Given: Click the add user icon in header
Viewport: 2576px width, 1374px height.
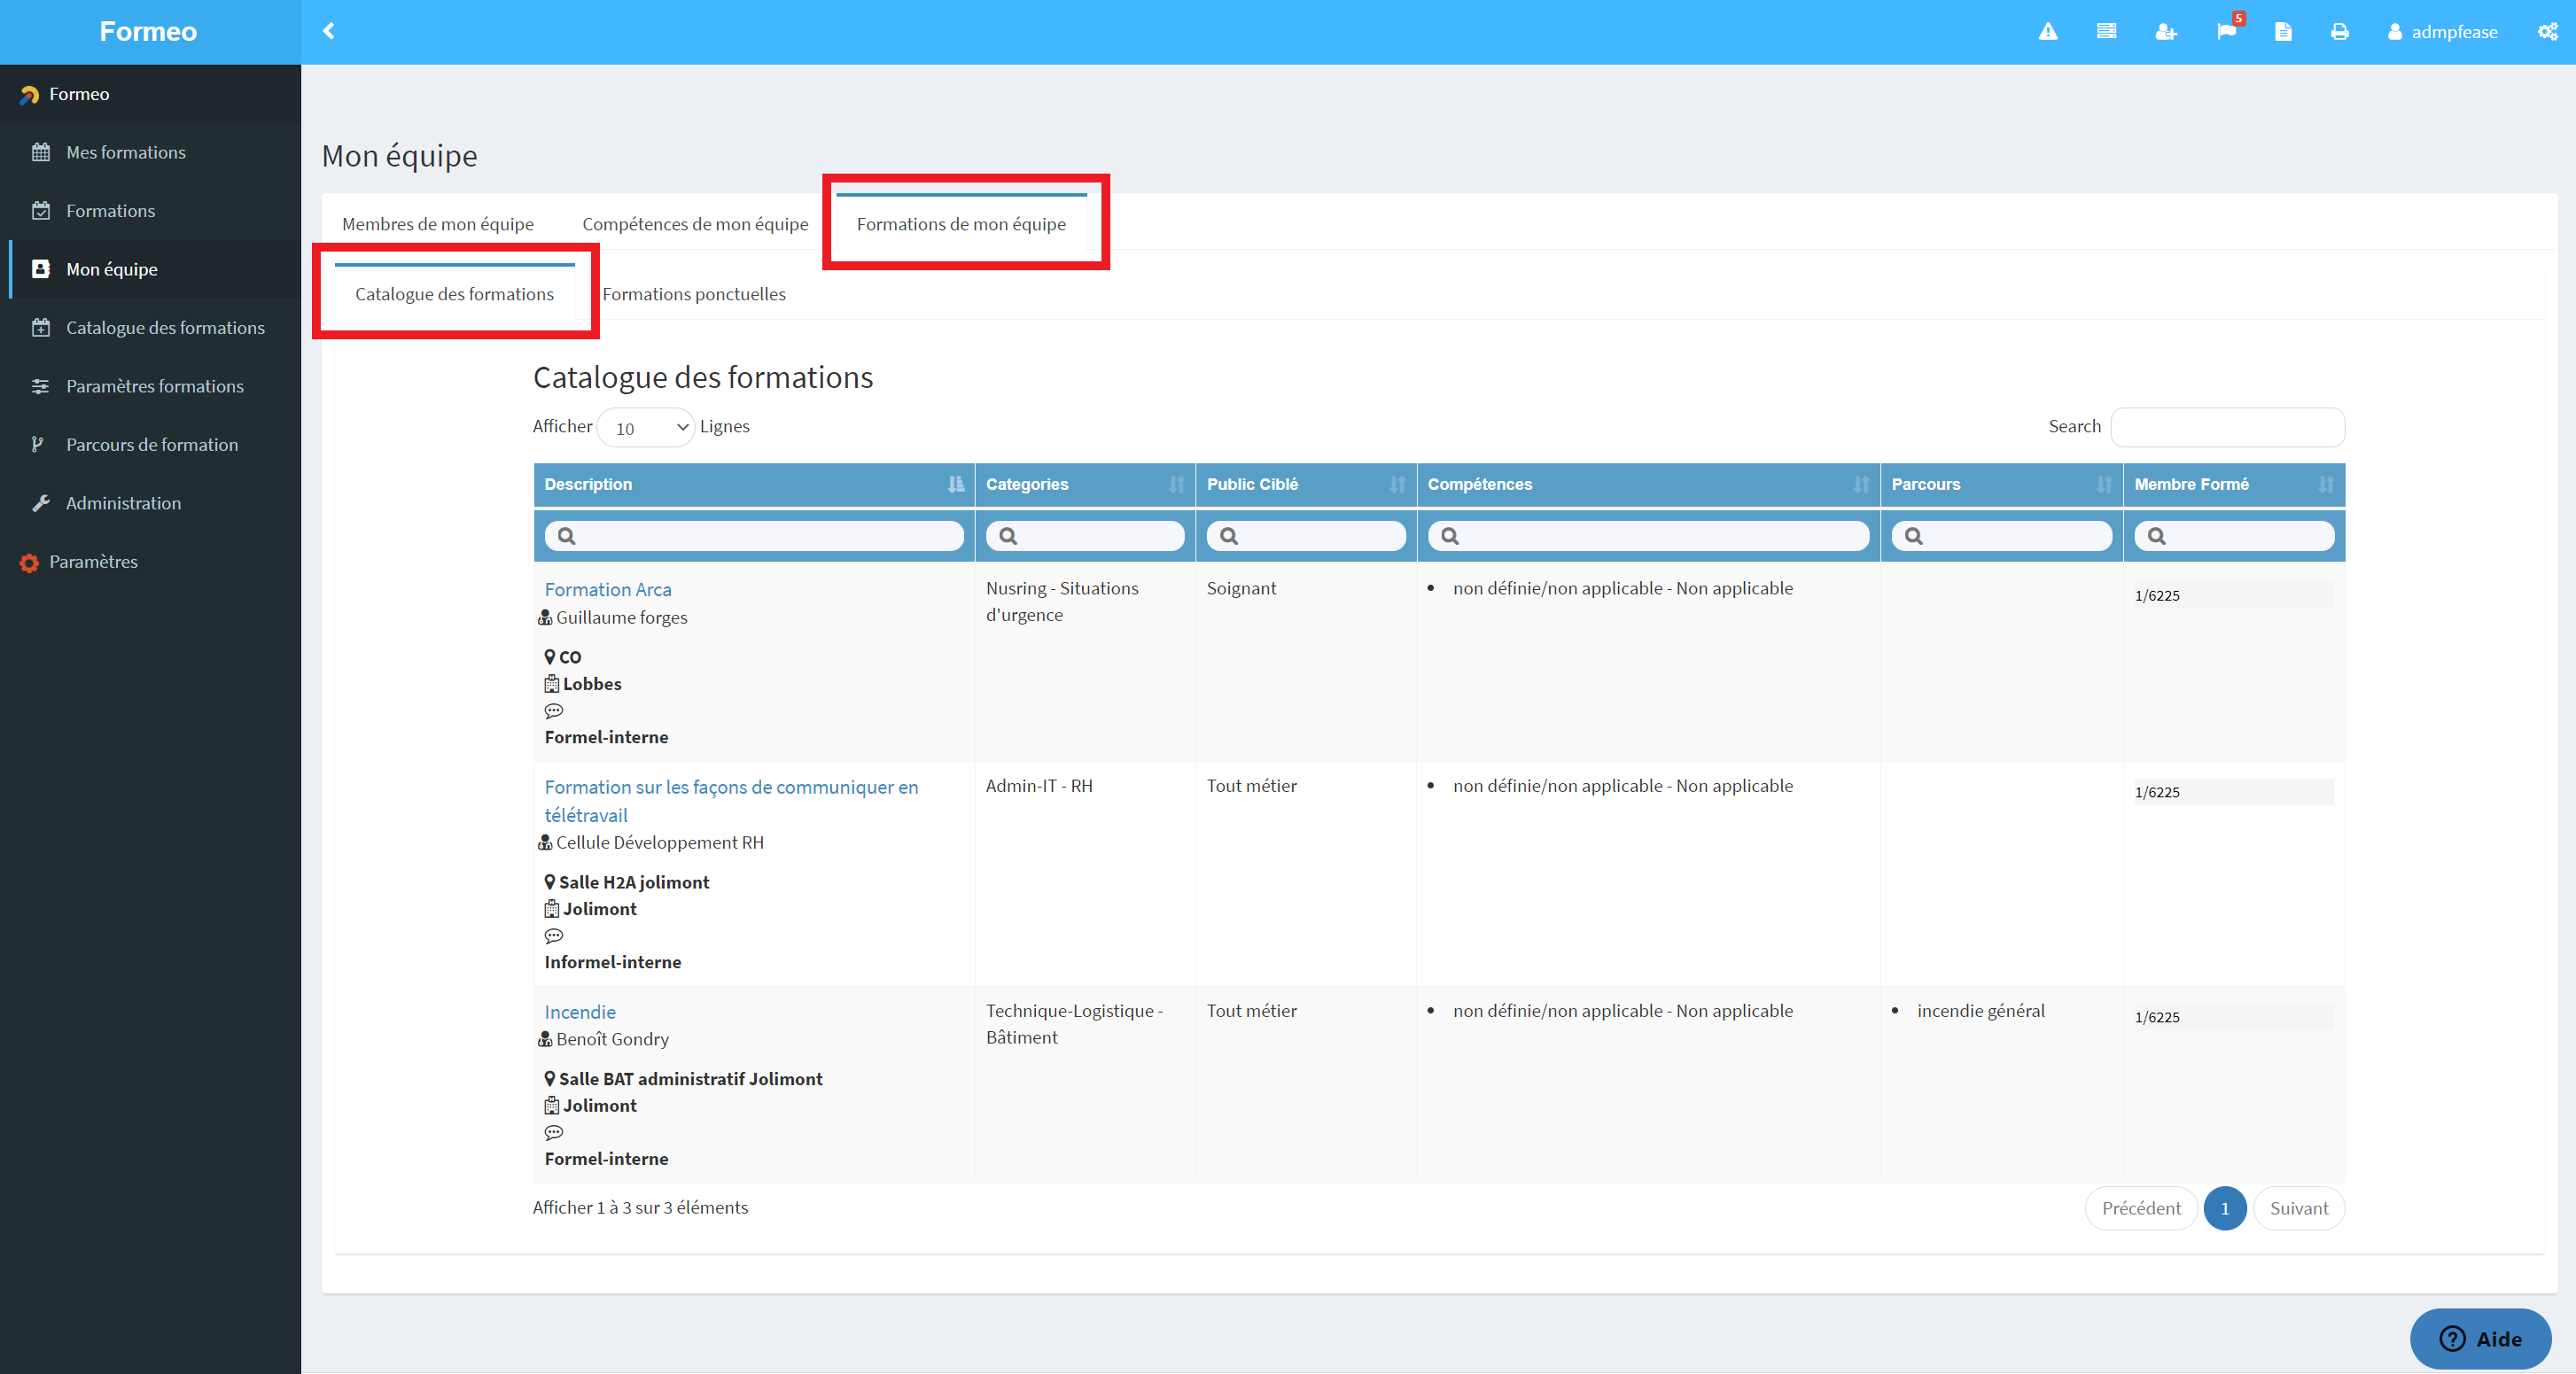Looking at the screenshot, I should (x=2166, y=32).
